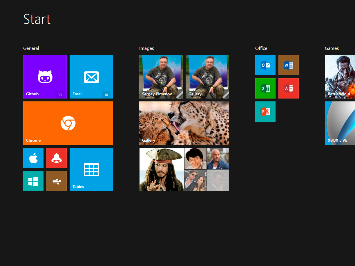Open the cheetah Gallery tile

[184, 123]
